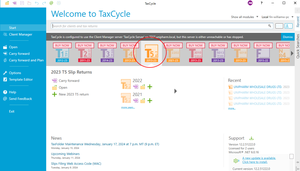Screen dimensions: 300x171
Task: Open the Slips Filing Web Access Code link
Action: tap(76, 164)
